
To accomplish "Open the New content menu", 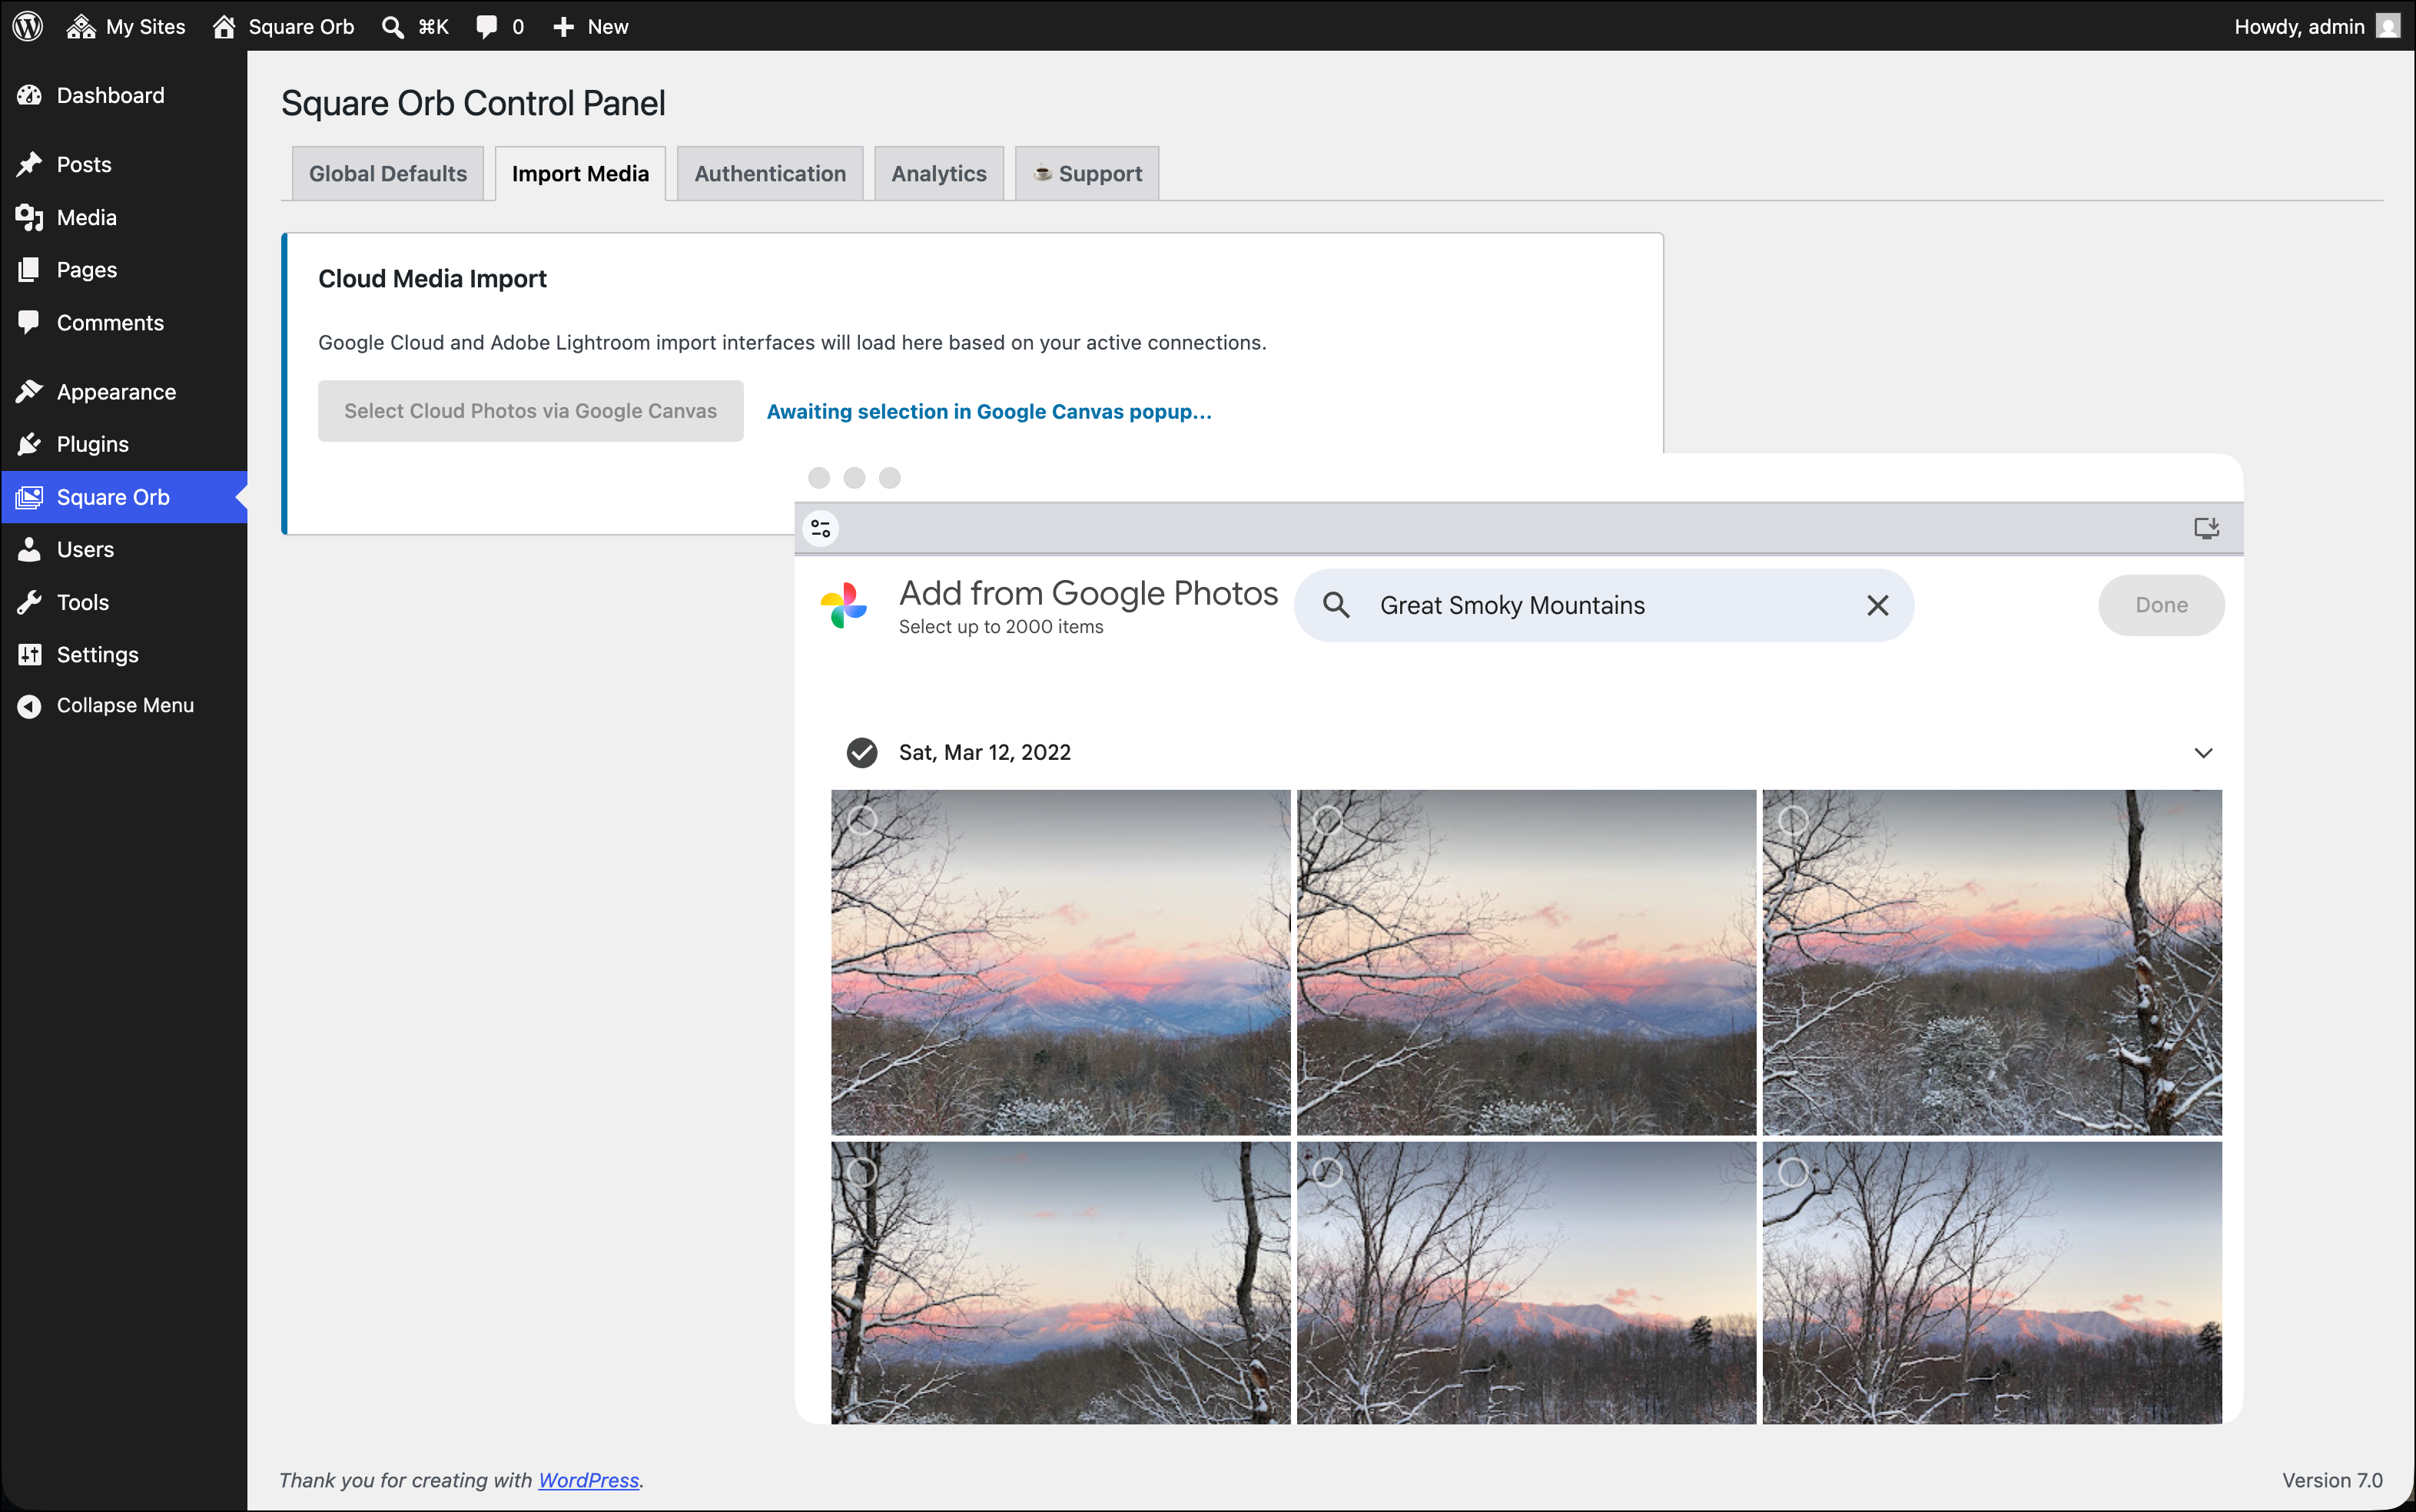I will pos(590,26).
